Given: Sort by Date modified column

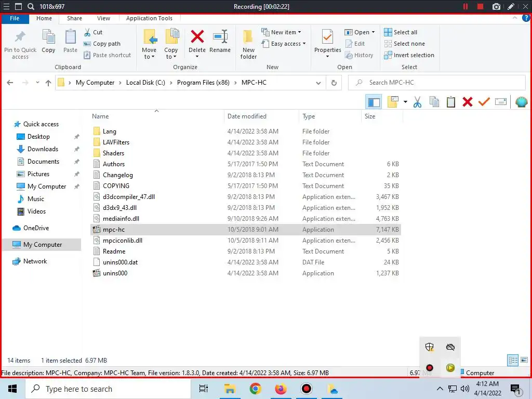Looking at the screenshot, I should pos(247,116).
